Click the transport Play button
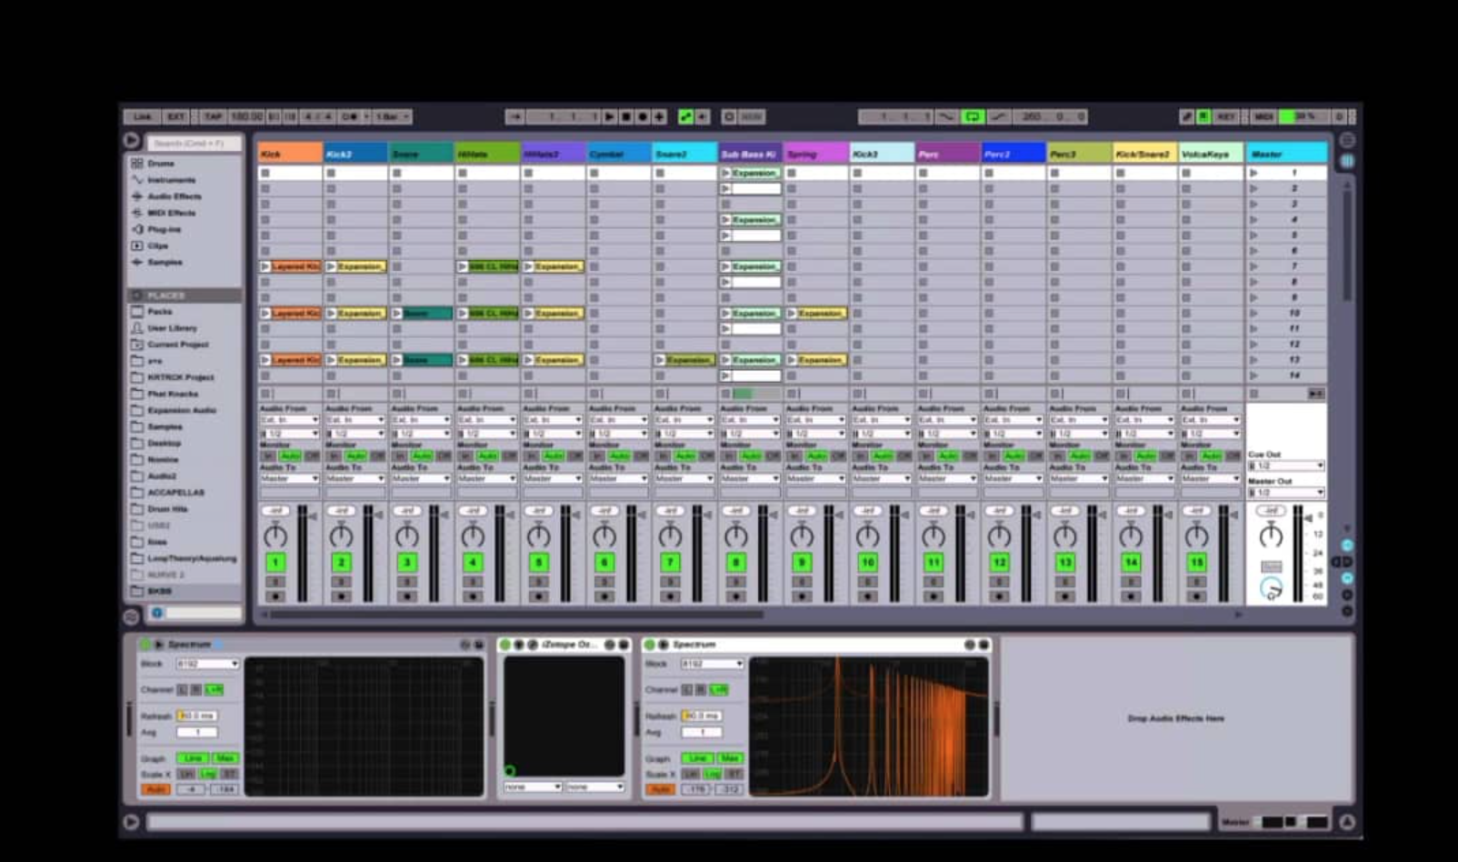This screenshot has height=862, width=1458. [610, 116]
